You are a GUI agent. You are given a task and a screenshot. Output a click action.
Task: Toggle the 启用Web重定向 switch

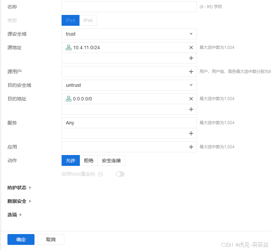(x=120, y=174)
